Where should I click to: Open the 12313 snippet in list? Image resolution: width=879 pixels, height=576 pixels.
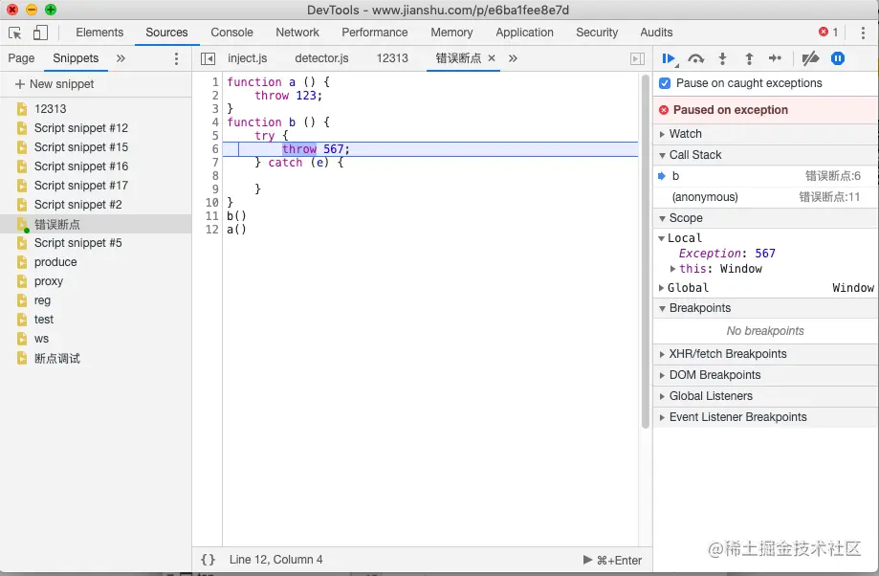pyautogui.click(x=96, y=109)
